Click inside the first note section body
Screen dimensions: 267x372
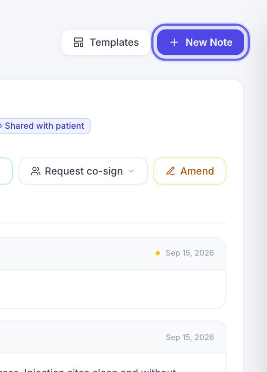tap(113, 289)
